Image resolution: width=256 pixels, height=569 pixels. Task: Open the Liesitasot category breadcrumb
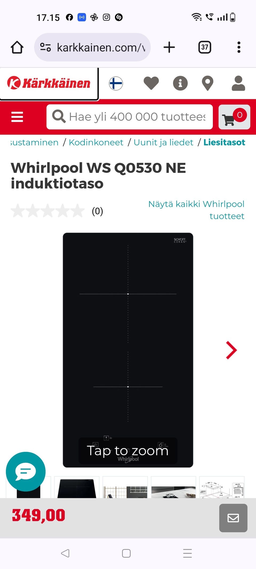pyautogui.click(x=224, y=142)
